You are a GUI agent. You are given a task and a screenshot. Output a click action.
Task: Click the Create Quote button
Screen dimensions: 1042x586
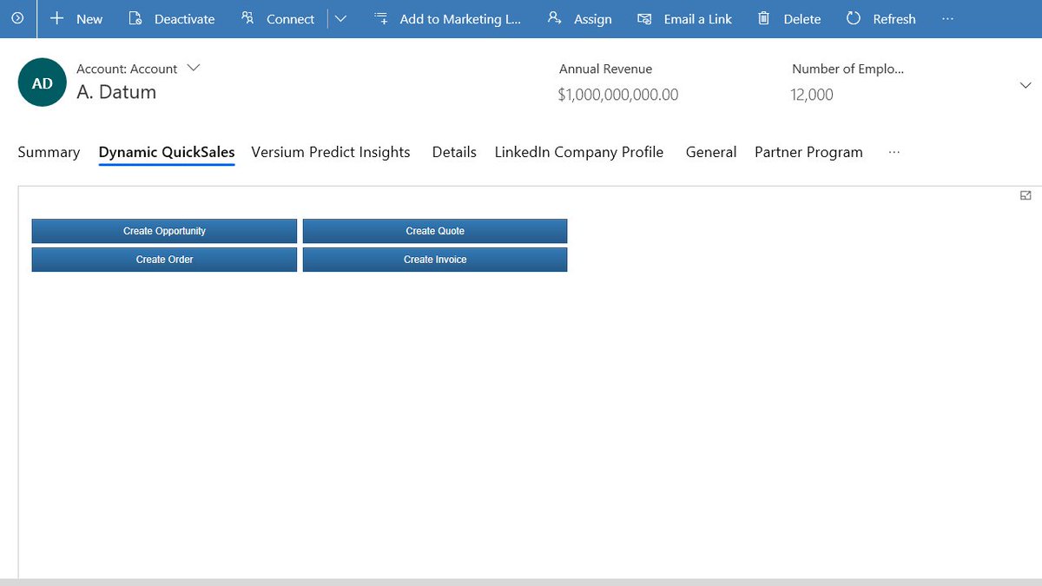point(435,231)
